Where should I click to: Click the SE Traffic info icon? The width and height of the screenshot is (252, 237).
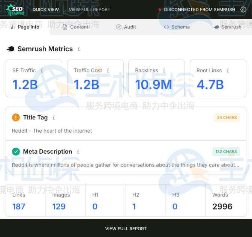pyautogui.click(x=42, y=70)
